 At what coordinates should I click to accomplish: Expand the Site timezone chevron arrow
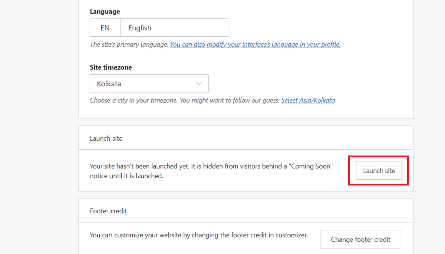[x=199, y=84]
